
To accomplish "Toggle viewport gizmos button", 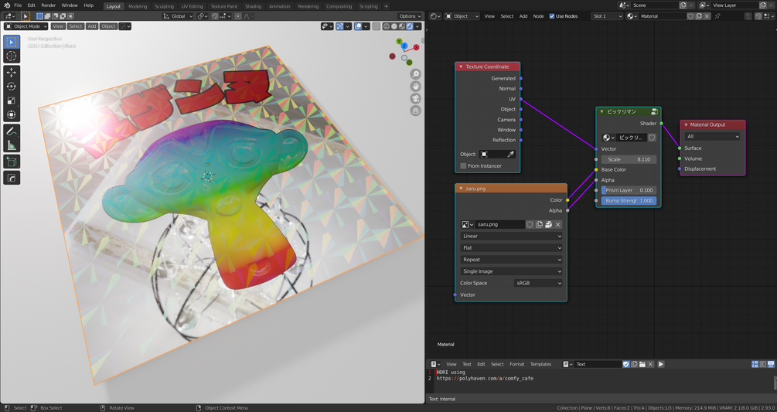I will [340, 26].
